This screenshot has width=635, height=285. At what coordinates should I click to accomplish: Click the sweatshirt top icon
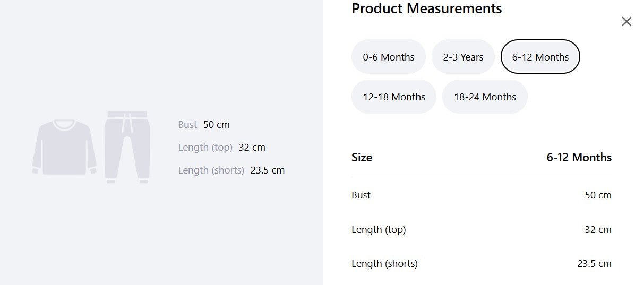64,147
